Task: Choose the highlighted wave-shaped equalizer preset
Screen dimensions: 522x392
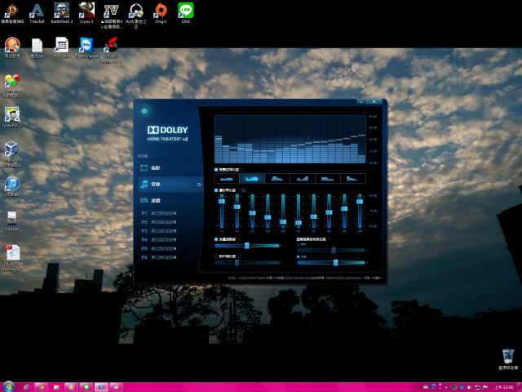Action: [x=252, y=179]
